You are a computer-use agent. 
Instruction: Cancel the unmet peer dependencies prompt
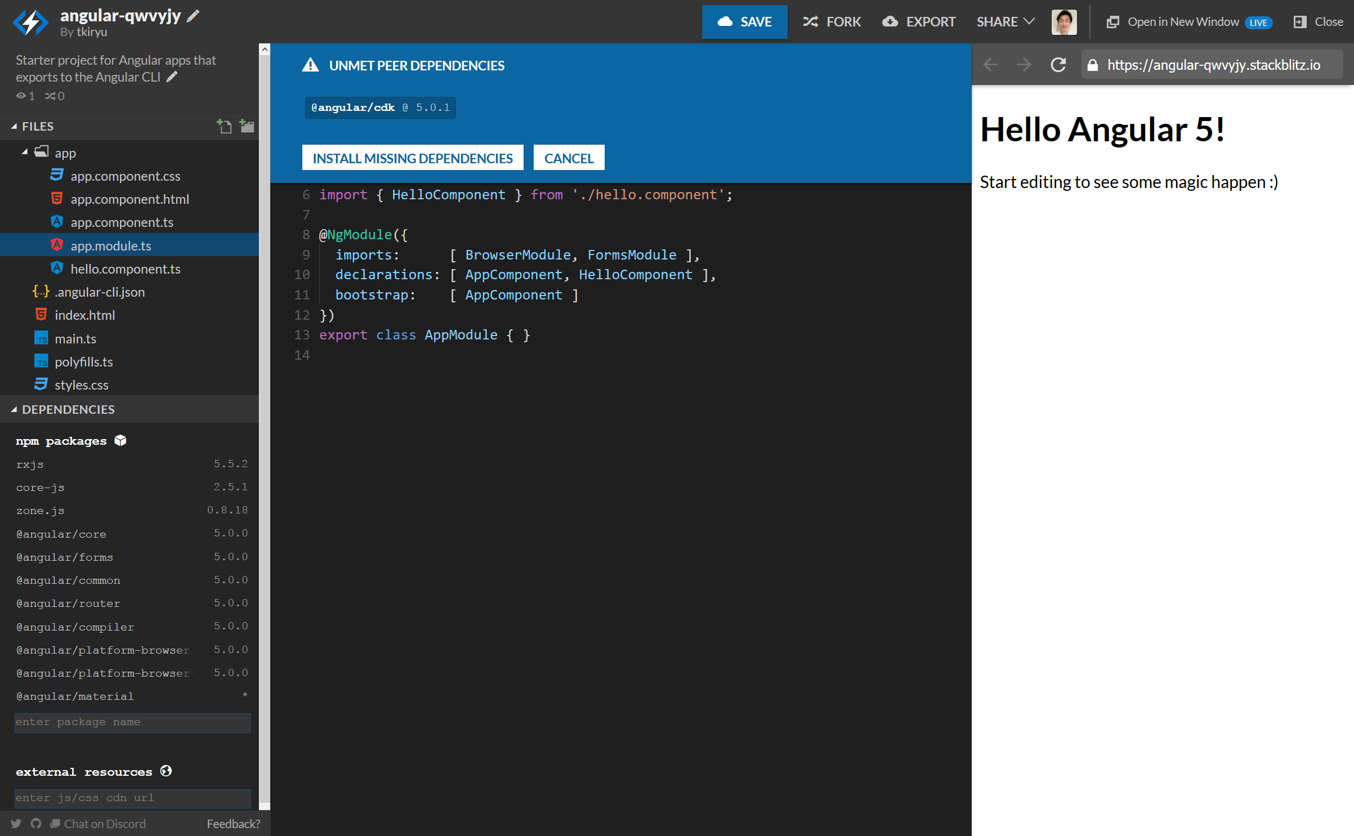pyautogui.click(x=569, y=158)
